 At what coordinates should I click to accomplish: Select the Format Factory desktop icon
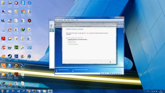[16, 84]
